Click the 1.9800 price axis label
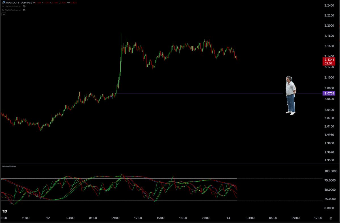 330,143
